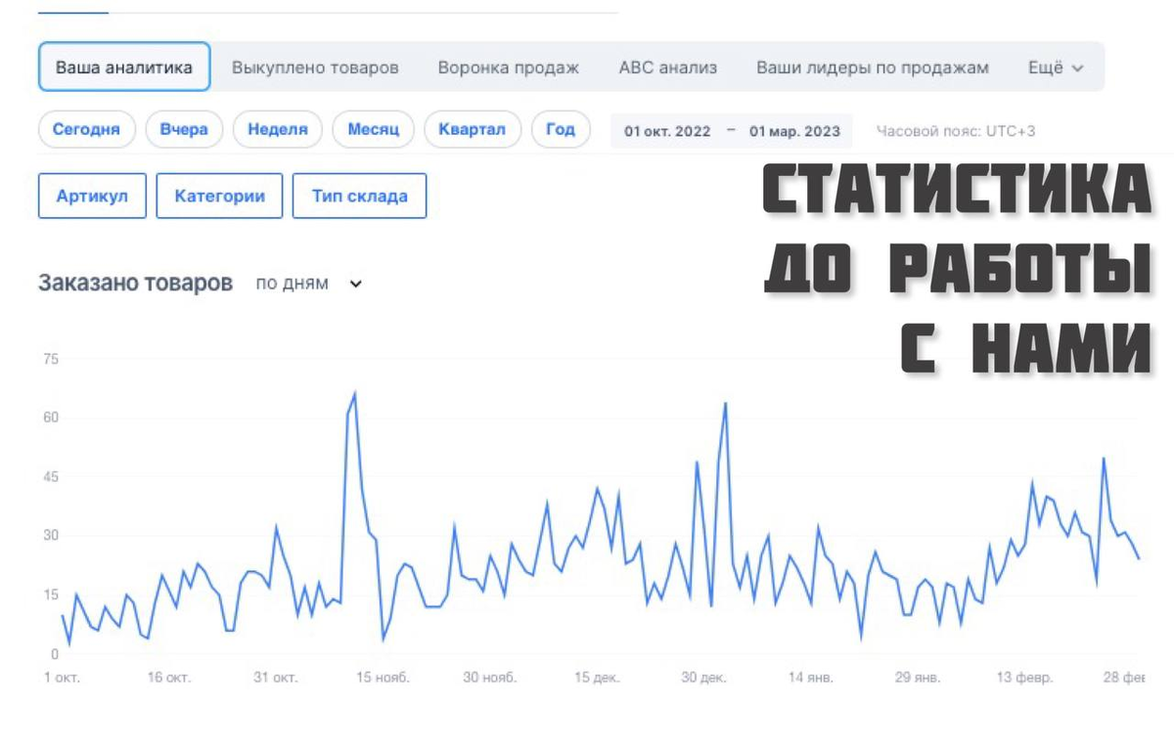Select the Вчера period button

coord(184,129)
